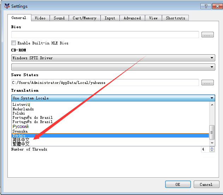Select Nederlands in language list
Image resolution: width=223 pixels, height=195 pixels.
coord(110,109)
